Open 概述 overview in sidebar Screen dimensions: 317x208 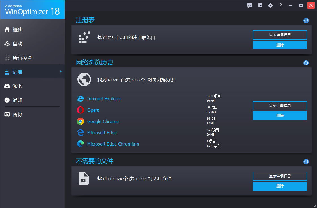pyautogui.click(x=32, y=30)
